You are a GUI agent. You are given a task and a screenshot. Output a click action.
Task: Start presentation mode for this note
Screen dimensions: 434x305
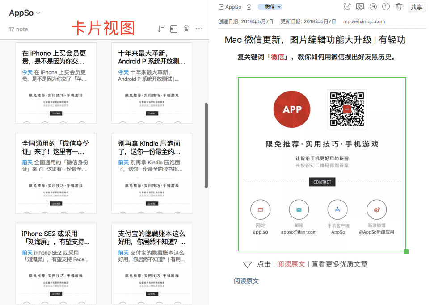[x=360, y=7]
